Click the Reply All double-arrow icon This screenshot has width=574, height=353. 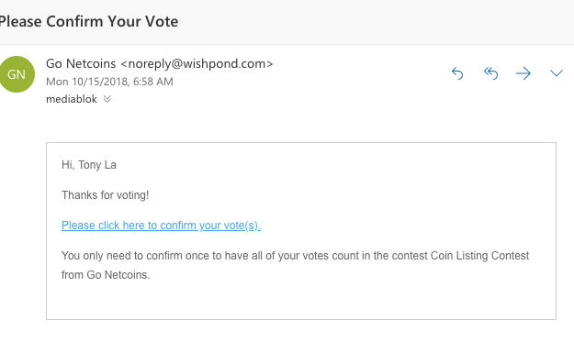coord(490,73)
